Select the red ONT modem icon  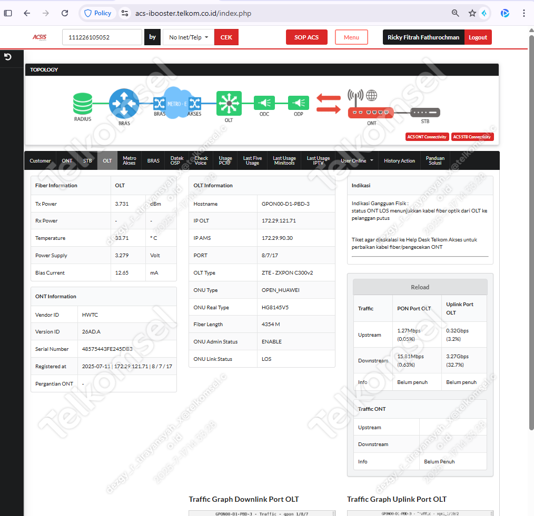pos(371,113)
